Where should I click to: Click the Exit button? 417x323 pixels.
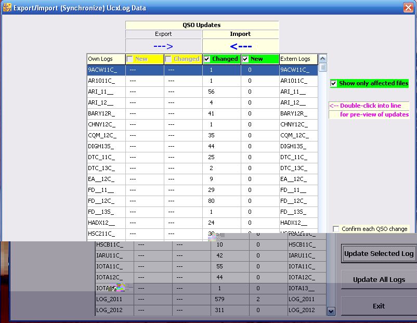pos(379,306)
